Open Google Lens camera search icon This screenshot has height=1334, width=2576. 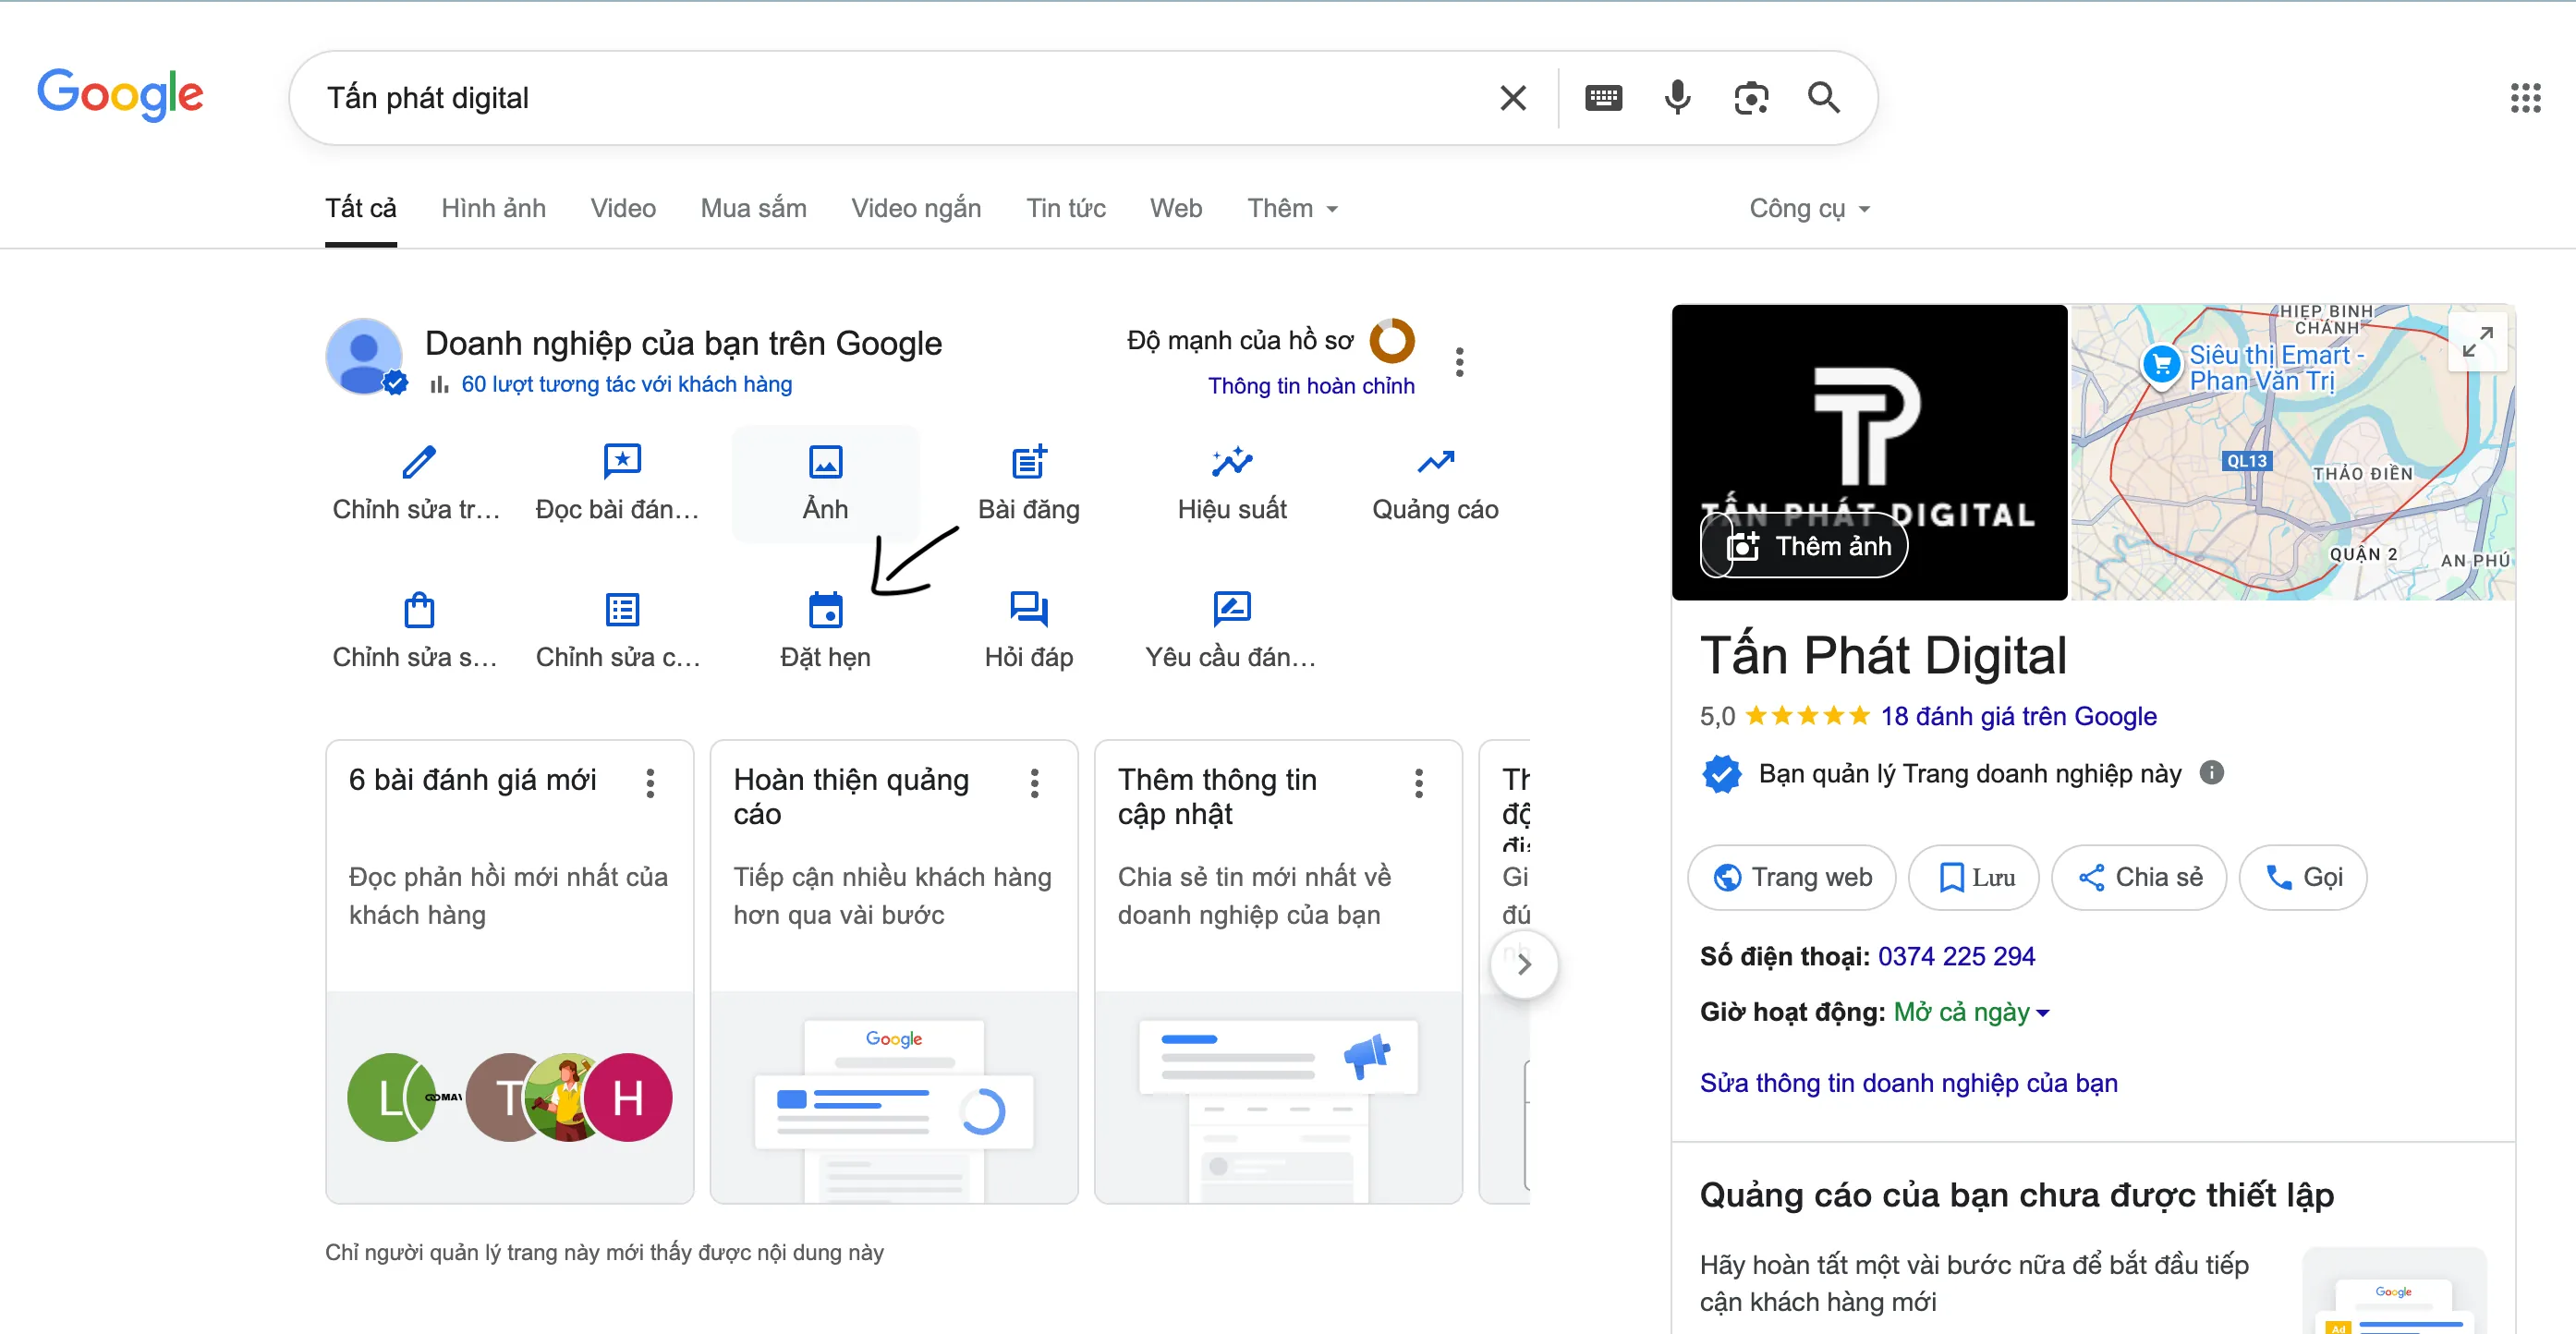[1752, 97]
